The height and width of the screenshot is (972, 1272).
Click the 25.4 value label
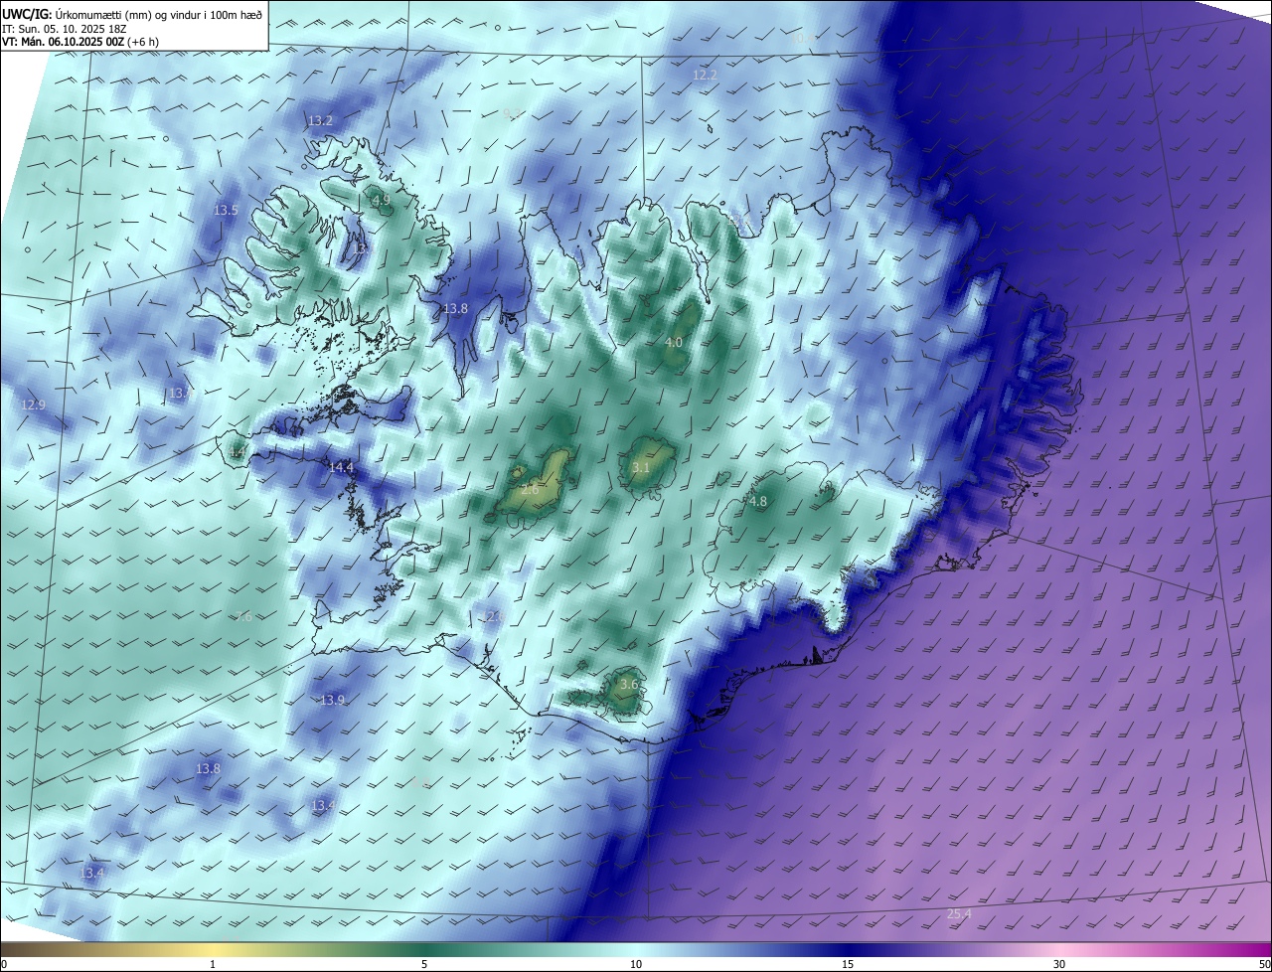(x=959, y=913)
